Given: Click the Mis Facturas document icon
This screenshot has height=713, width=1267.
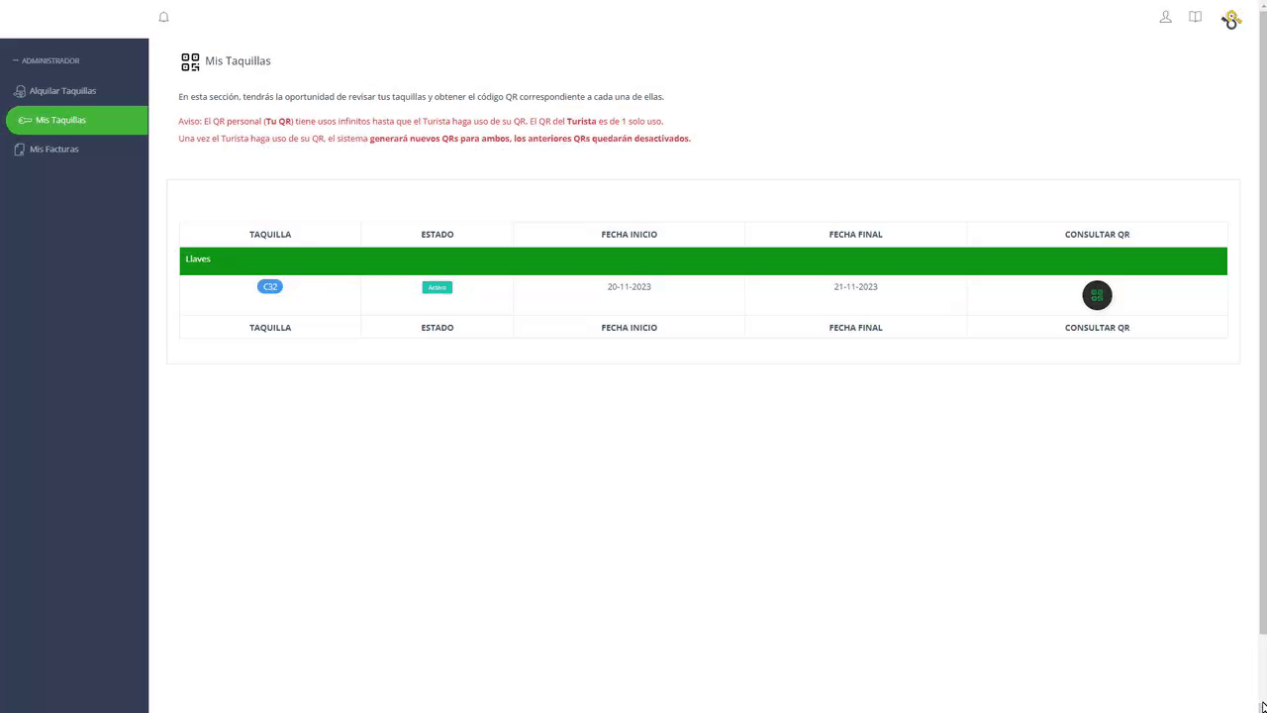Looking at the screenshot, I should click(20, 150).
